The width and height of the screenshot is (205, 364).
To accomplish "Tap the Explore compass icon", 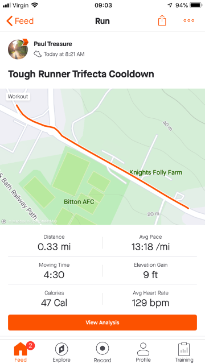I will coord(61,349).
